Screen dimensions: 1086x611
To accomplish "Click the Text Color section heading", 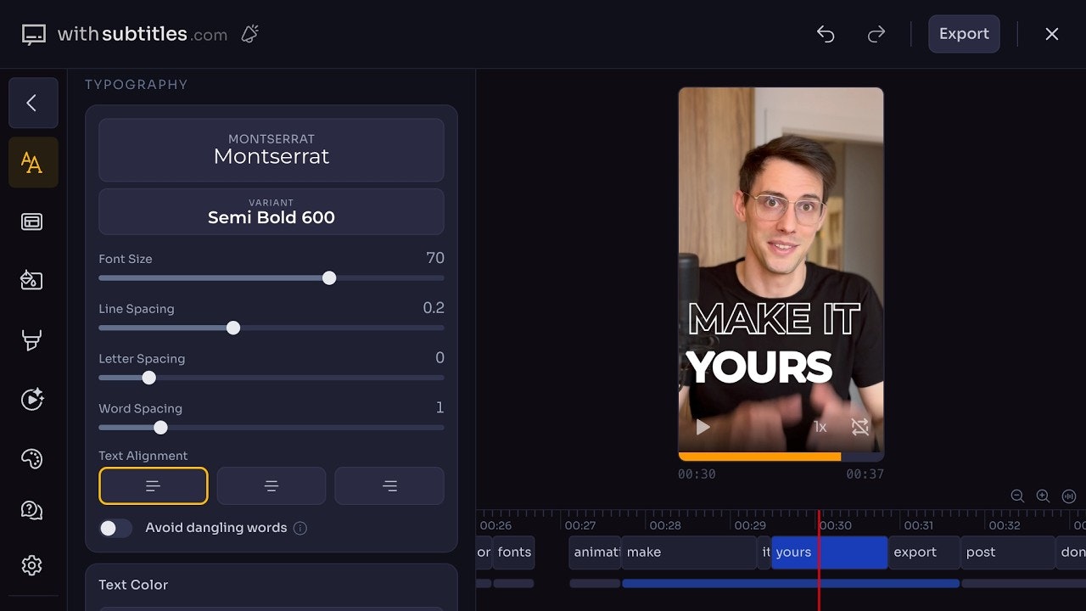I will point(133,585).
